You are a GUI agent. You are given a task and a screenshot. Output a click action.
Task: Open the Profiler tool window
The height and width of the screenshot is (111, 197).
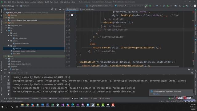click(x=35, y=99)
